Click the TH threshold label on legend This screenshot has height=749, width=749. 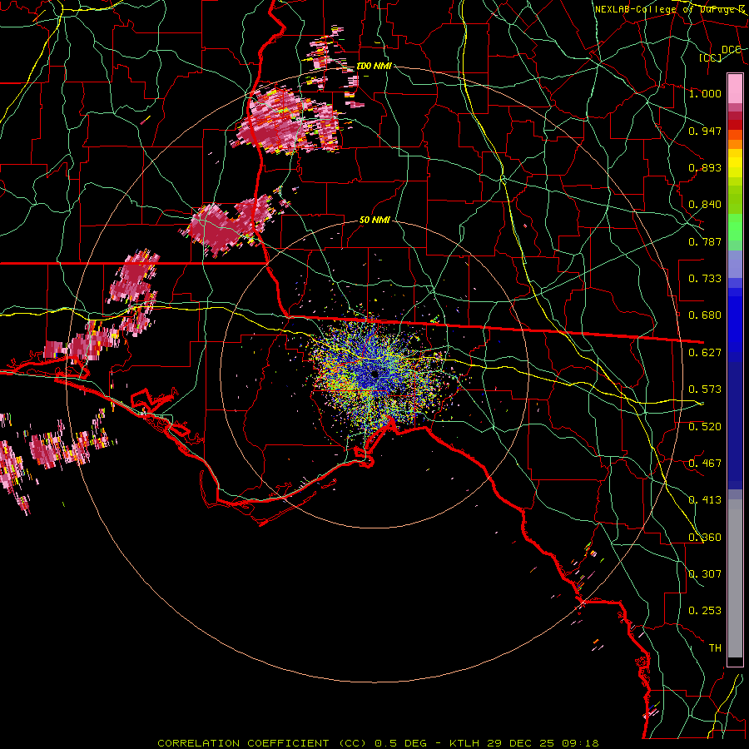[715, 648]
